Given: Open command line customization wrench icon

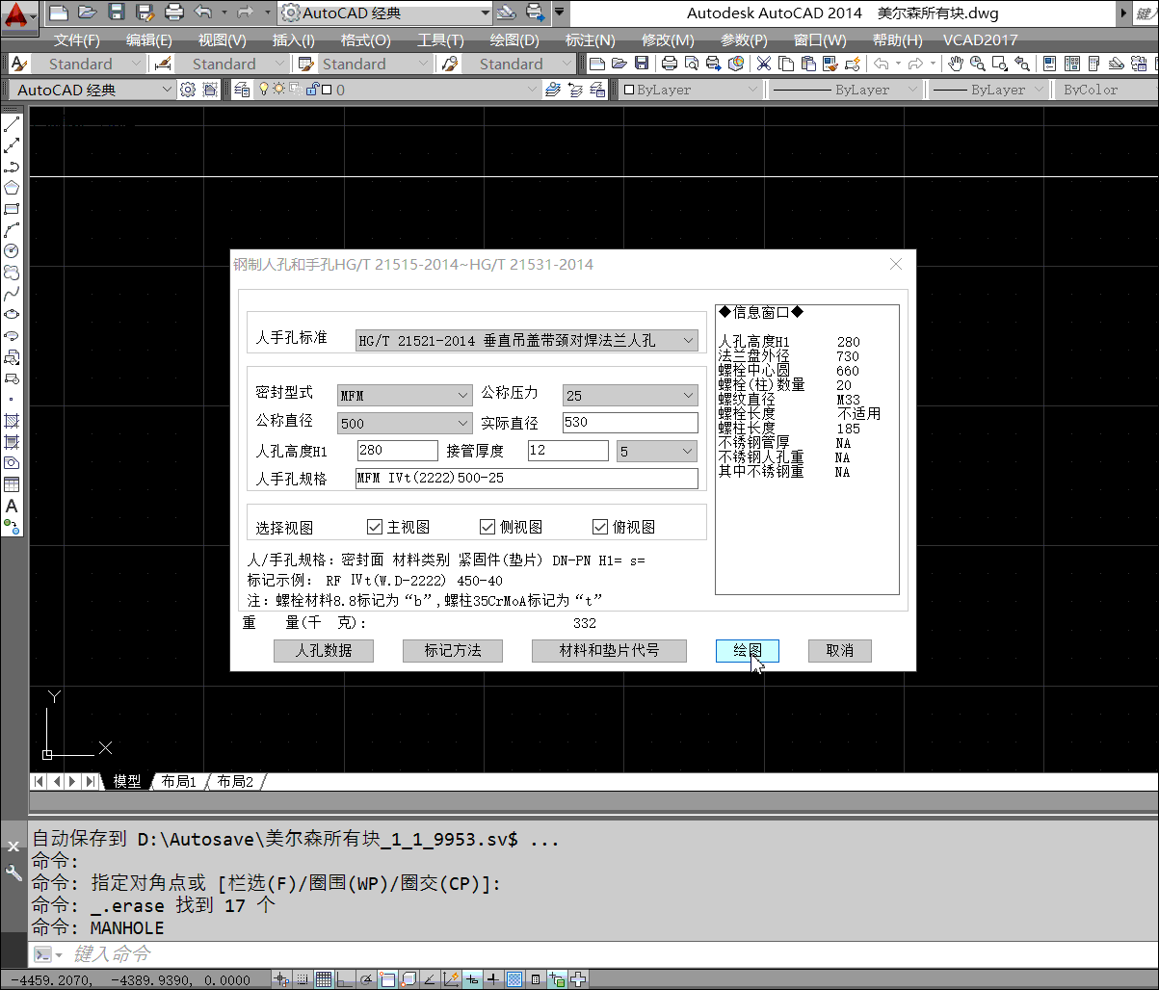Looking at the screenshot, I should 13,873.
